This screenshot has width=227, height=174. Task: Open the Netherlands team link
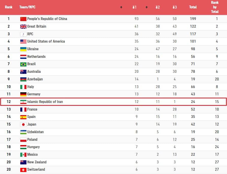[x=36, y=57]
